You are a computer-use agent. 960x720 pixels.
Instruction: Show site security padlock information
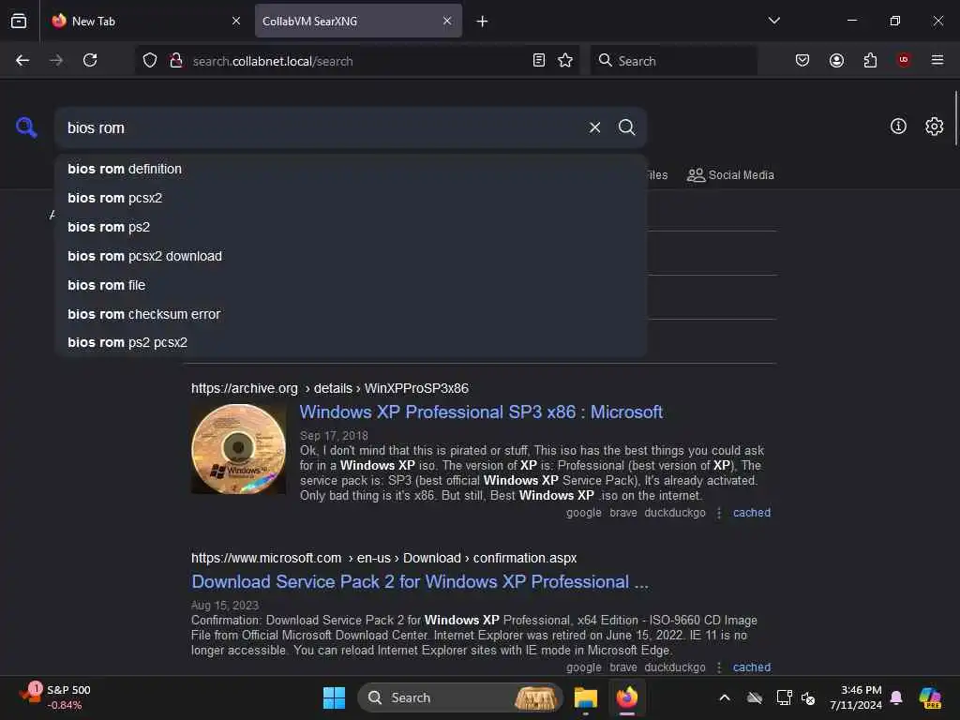click(176, 60)
